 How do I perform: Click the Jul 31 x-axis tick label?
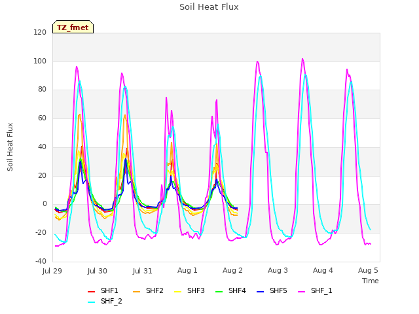point(143,271)
